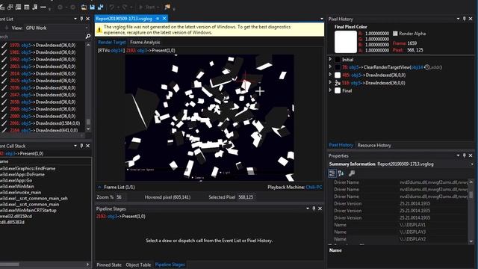The width and height of the screenshot is (478, 269).
Task: Switch to Report20190509-1713.vsglog document tab
Action: pos(124,19)
